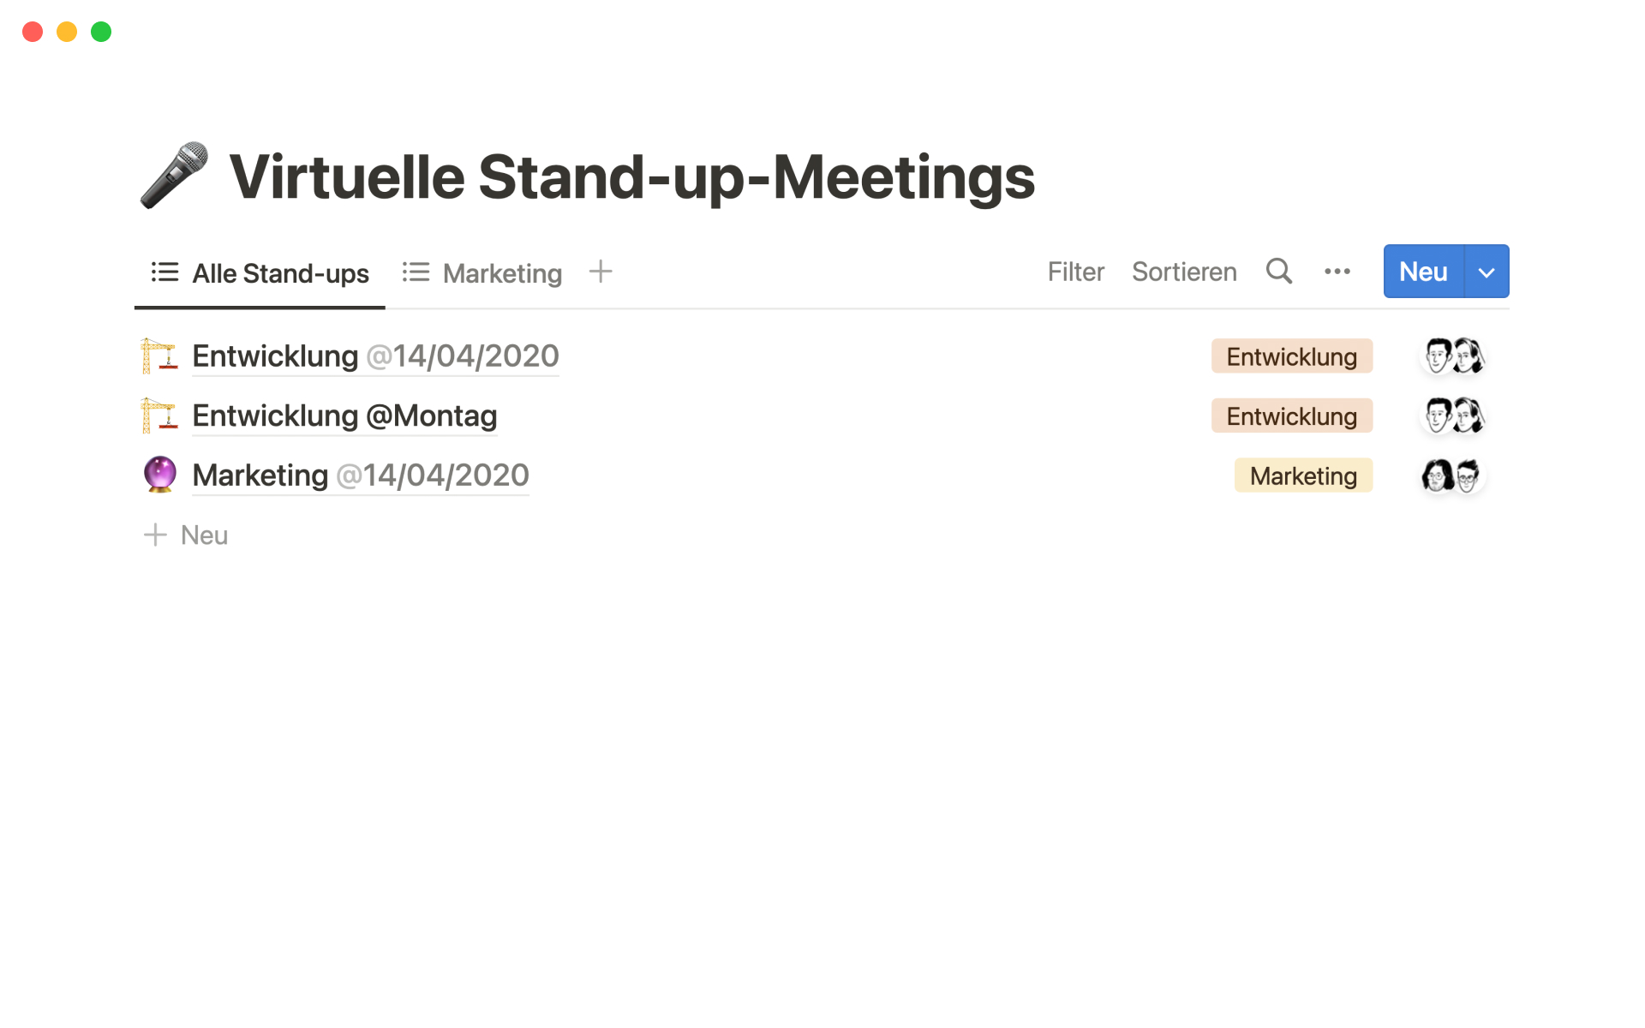This screenshot has height=1028, width=1645.
Task: Click crane icon of Entwicklung @Montag
Action: point(159,416)
